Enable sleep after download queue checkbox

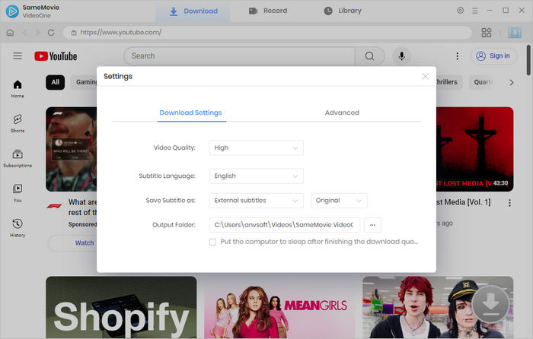click(212, 242)
